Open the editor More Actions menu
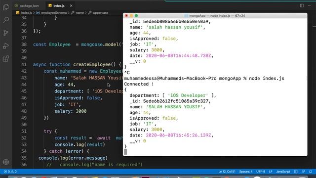 point(310,5)
